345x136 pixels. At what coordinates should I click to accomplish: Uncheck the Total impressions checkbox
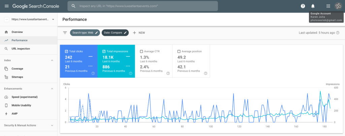click(104, 52)
